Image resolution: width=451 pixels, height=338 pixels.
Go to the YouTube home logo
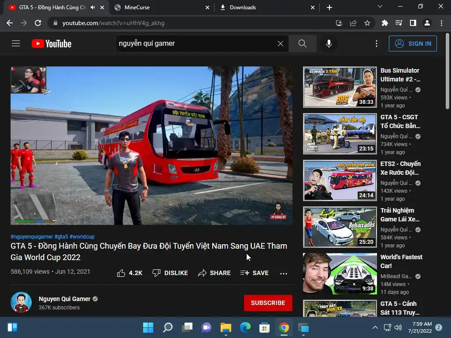coord(52,44)
